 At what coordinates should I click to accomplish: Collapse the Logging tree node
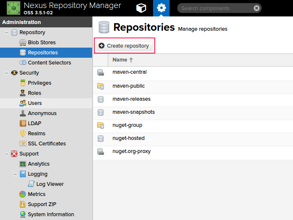click(15, 174)
